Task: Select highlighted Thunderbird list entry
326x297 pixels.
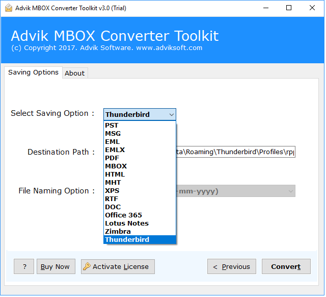Action: (x=141, y=240)
